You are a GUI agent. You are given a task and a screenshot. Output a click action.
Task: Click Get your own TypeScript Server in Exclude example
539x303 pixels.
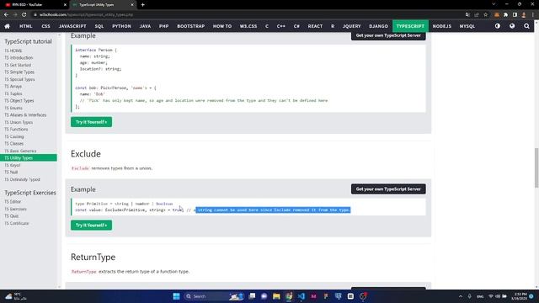click(x=388, y=189)
